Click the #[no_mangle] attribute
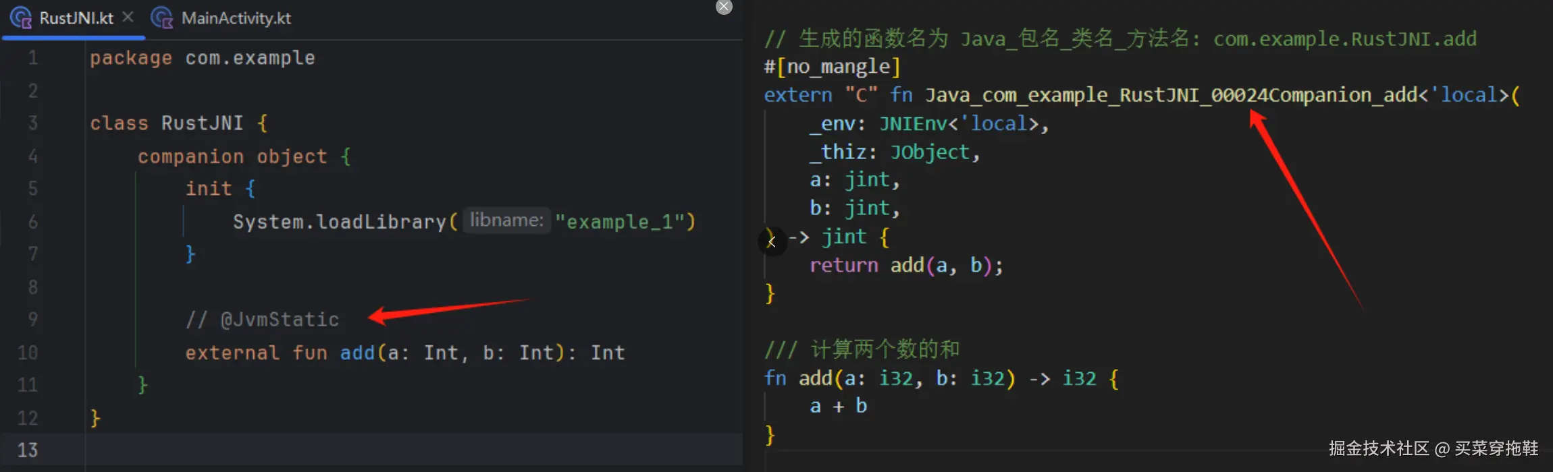This screenshot has width=1553, height=472. coord(832,67)
